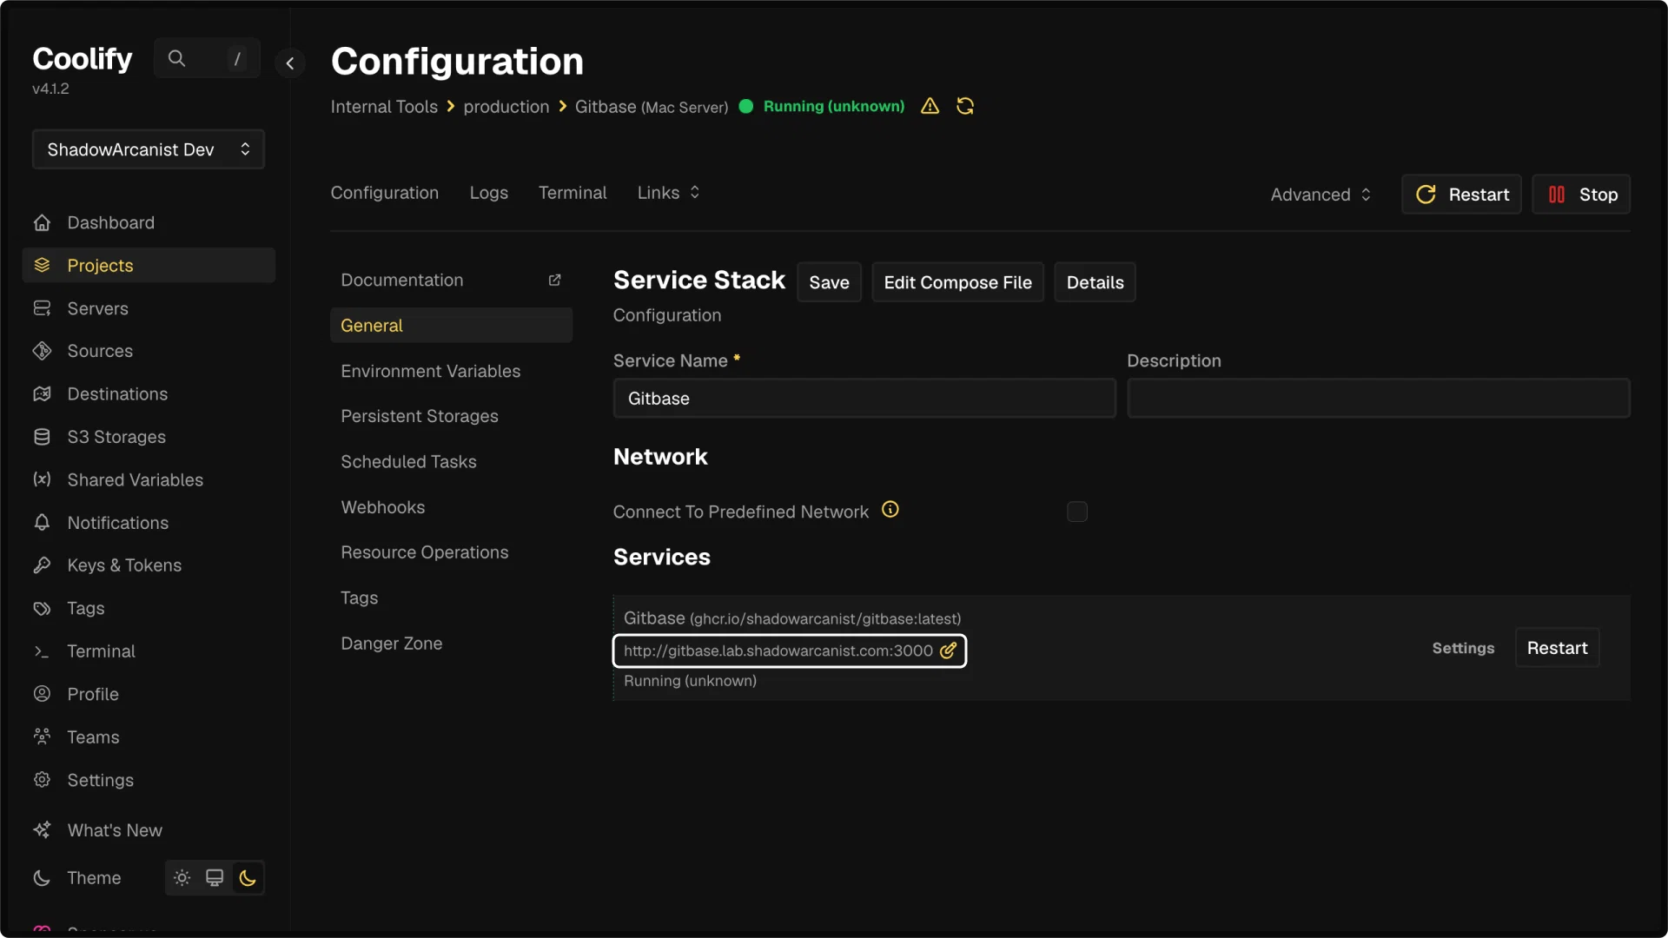The width and height of the screenshot is (1668, 938).
Task: Click the Running (unknown) status in header
Action: coord(834,106)
